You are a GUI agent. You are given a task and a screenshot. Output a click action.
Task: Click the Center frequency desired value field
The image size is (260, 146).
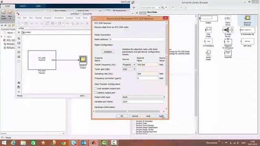click(x=147, y=64)
